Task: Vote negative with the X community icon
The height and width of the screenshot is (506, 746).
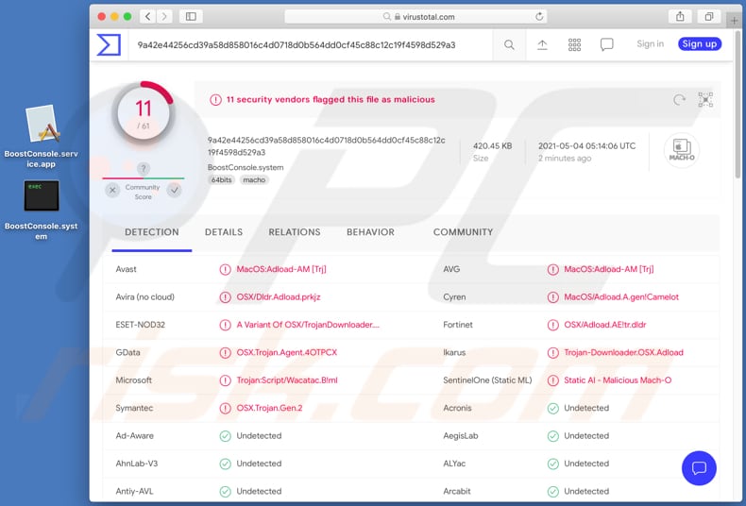Action: pyautogui.click(x=112, y=191)
